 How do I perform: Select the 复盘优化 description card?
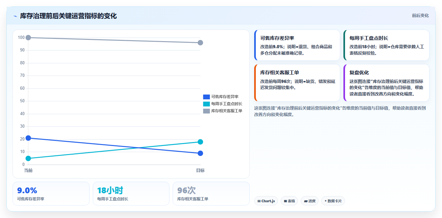coord(386,83)
